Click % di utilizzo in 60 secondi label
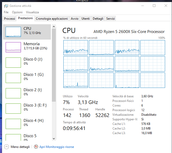The width and height of the screenshot is (172, 153). click(x=80, y=38)
